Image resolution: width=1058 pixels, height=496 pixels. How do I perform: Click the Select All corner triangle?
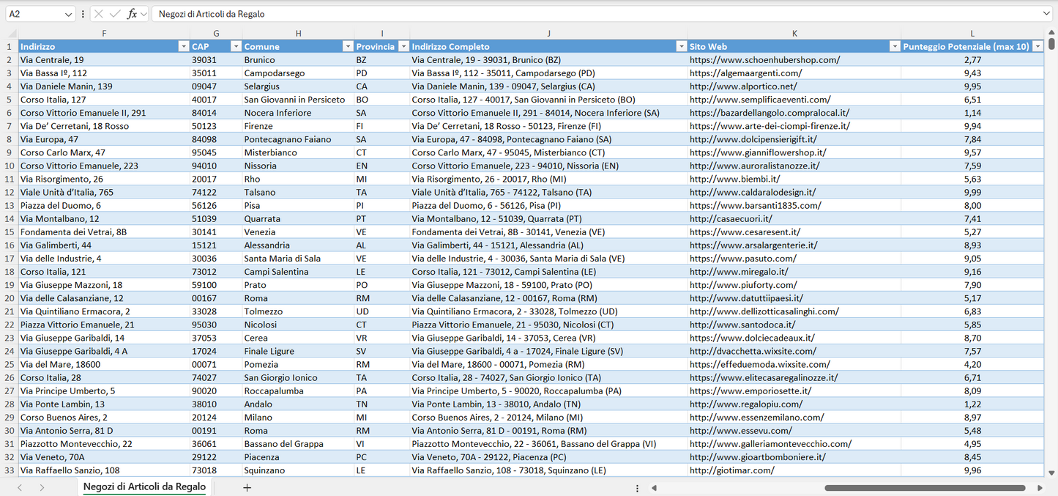pos(12,34)
